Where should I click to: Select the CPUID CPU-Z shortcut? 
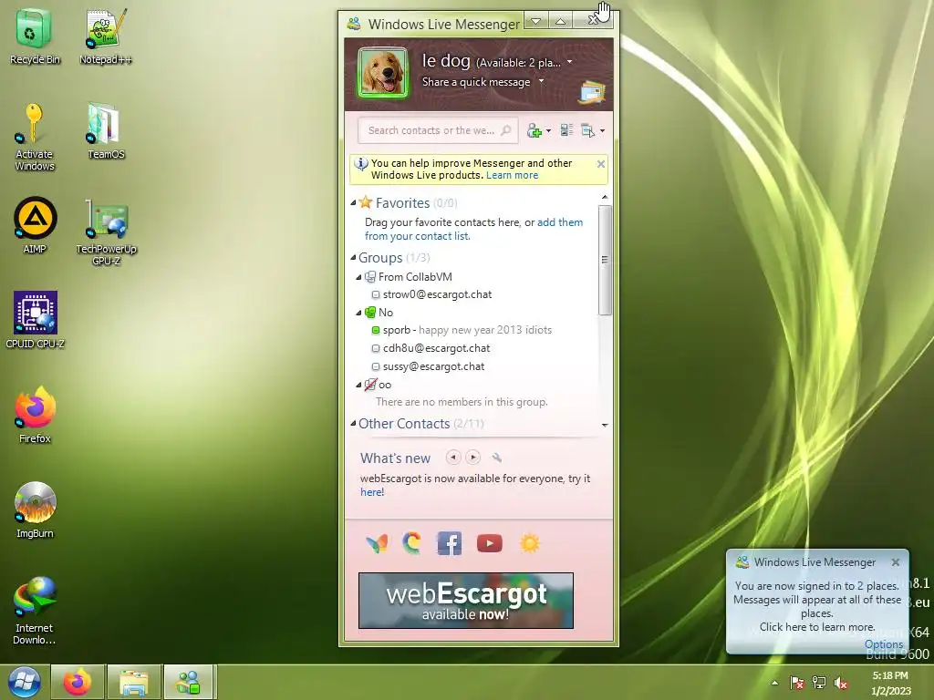coord(35,320)
